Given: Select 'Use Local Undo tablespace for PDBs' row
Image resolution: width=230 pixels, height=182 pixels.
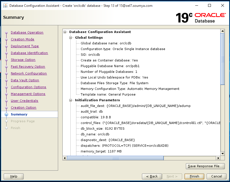Looking at the screenshot, I should [x=114, y=77].
